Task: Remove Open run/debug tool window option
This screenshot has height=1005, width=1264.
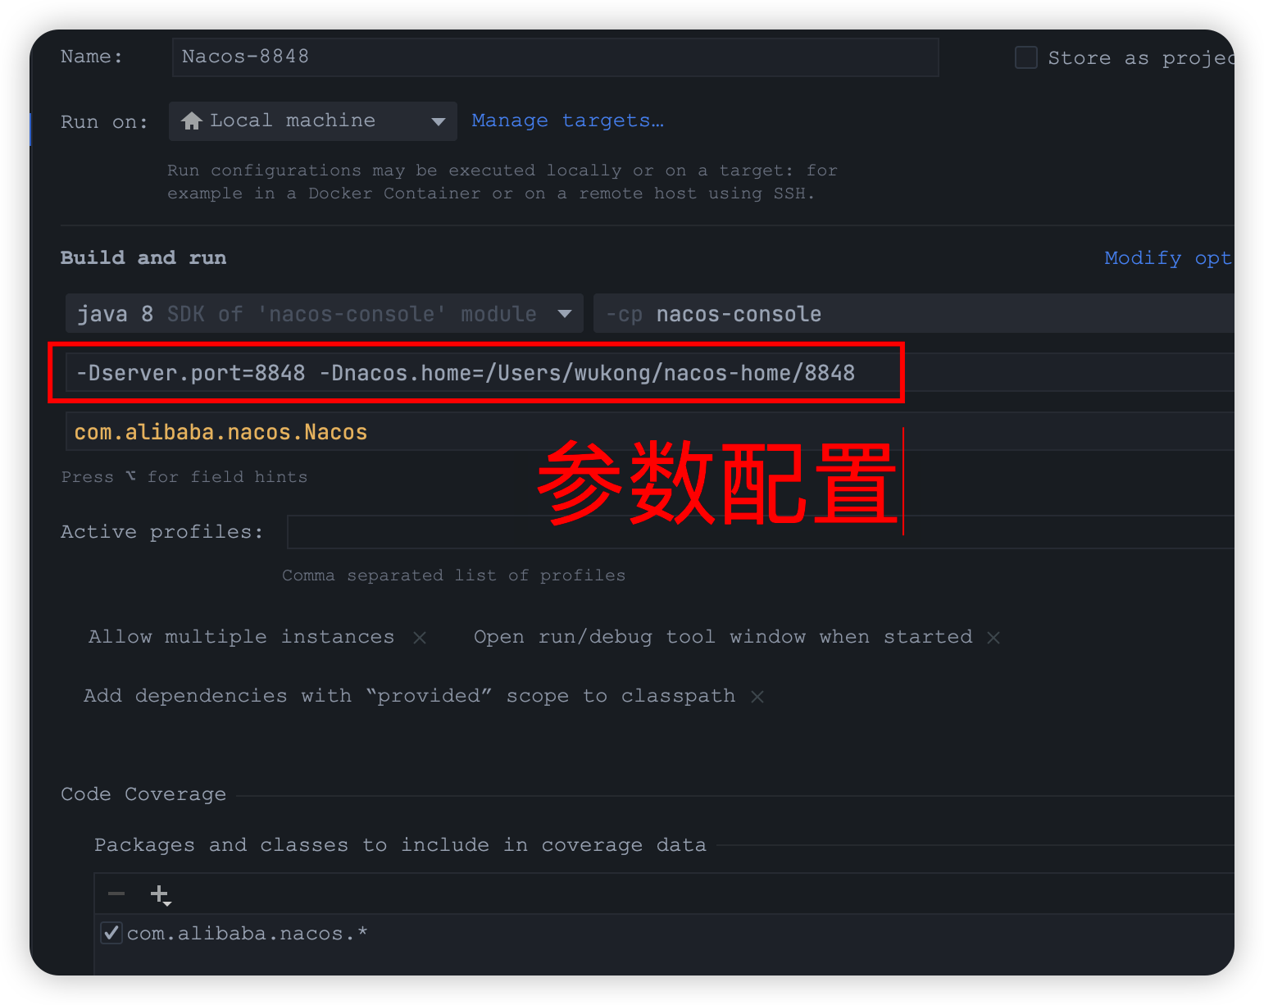Action: click(x=993, y=638)
